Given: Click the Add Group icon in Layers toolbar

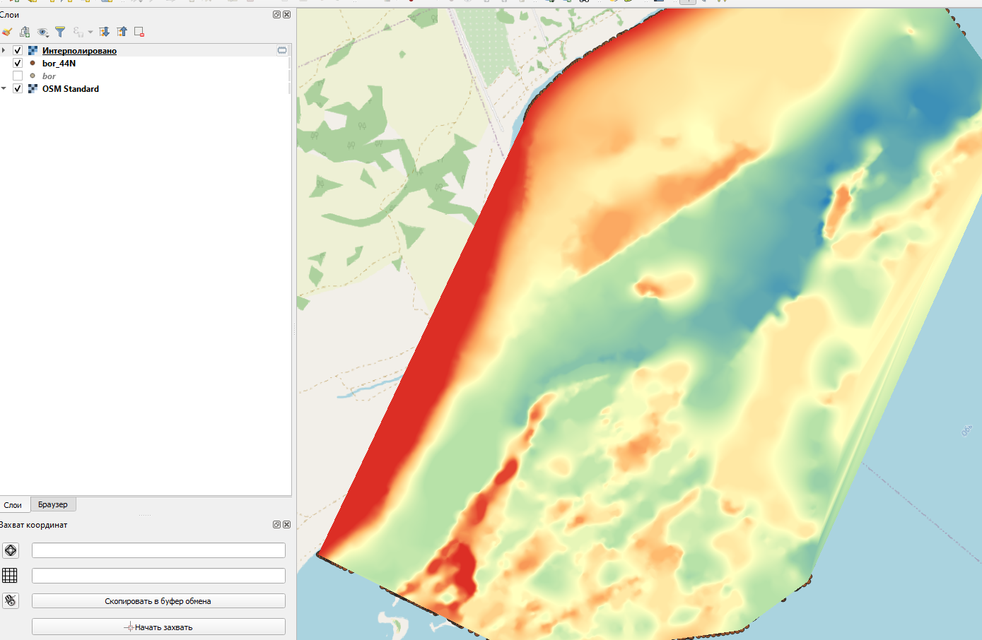Looking at the screenshot, I should point(25,32).
